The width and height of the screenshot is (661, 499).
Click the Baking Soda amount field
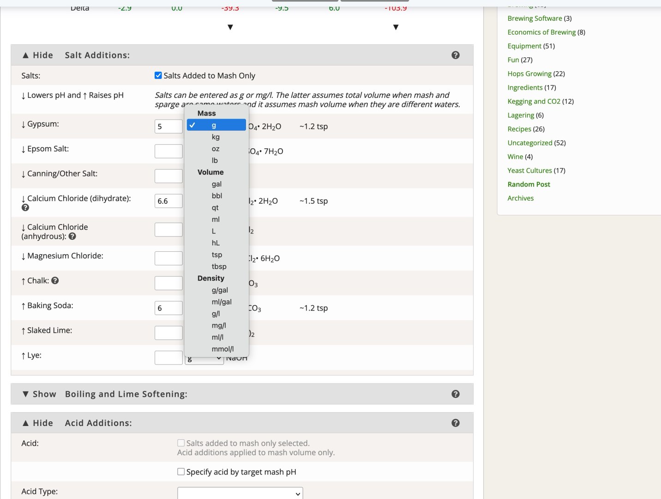pyautogui.click(x=168, y=308)
